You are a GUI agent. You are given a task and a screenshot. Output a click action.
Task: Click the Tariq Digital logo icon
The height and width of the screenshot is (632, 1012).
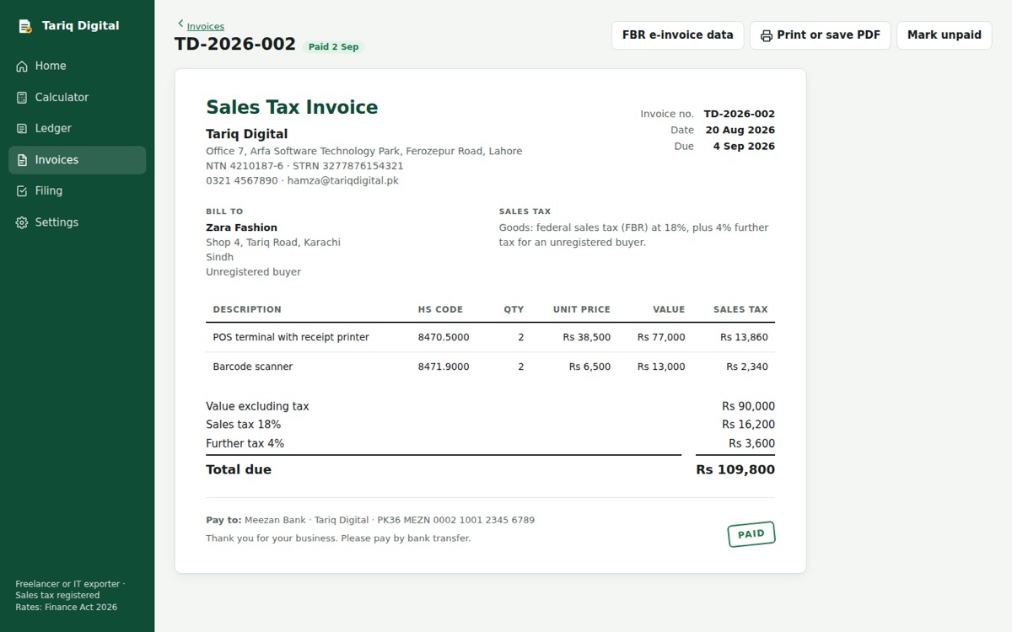[x=25, y=26]
